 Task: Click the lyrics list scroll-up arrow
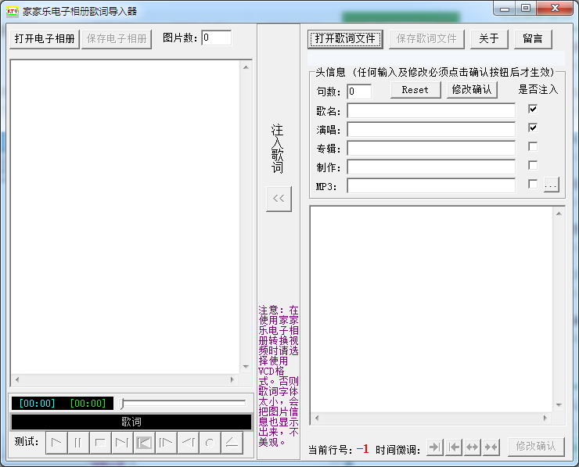point(559,214)
